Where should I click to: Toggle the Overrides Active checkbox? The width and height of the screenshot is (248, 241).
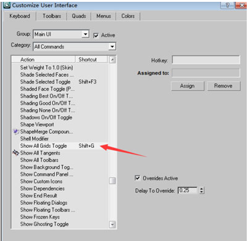(137, 178)
